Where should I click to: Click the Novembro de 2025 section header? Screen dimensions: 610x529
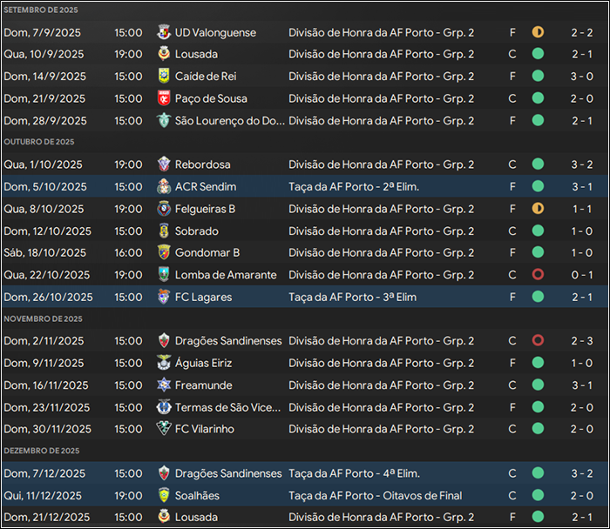[x=44, y=318]
